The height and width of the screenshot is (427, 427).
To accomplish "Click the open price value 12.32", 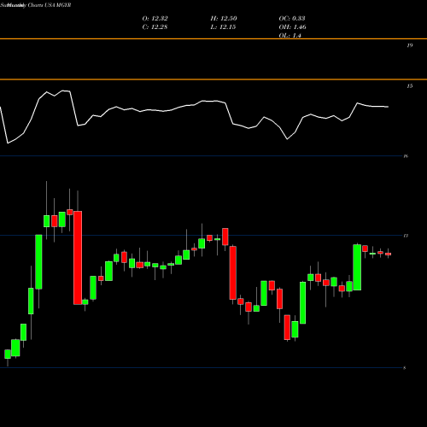I will pos(160,19).
